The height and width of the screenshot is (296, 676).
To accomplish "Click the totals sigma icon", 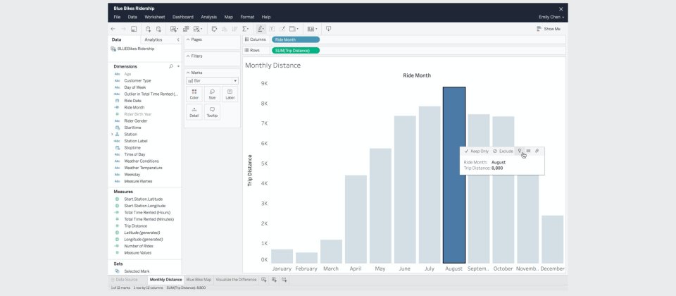I will (x=245, y=29).
